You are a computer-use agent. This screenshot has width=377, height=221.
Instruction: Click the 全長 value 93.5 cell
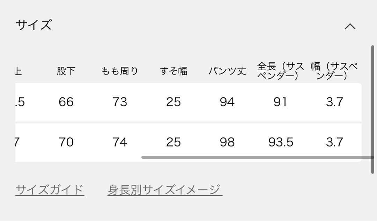point(281,142)
